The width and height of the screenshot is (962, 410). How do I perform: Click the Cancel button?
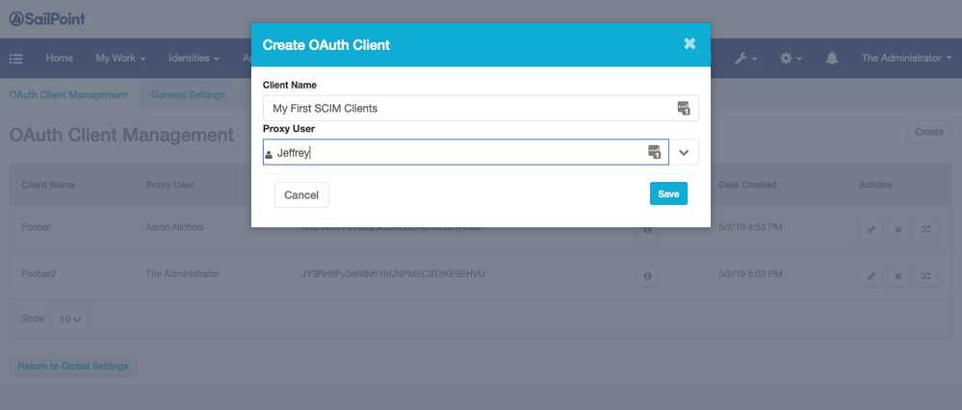click(x=301, y=194)
